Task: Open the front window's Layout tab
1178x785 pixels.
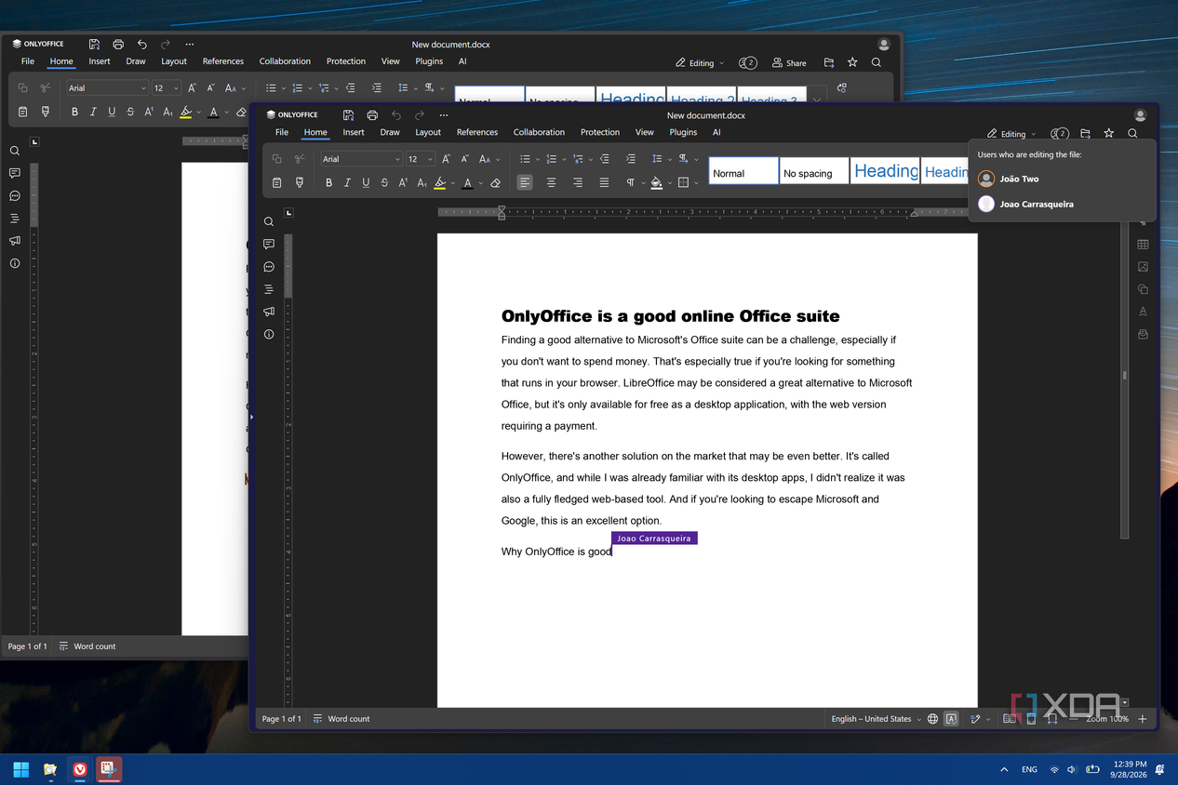Action: pos(428,132)
